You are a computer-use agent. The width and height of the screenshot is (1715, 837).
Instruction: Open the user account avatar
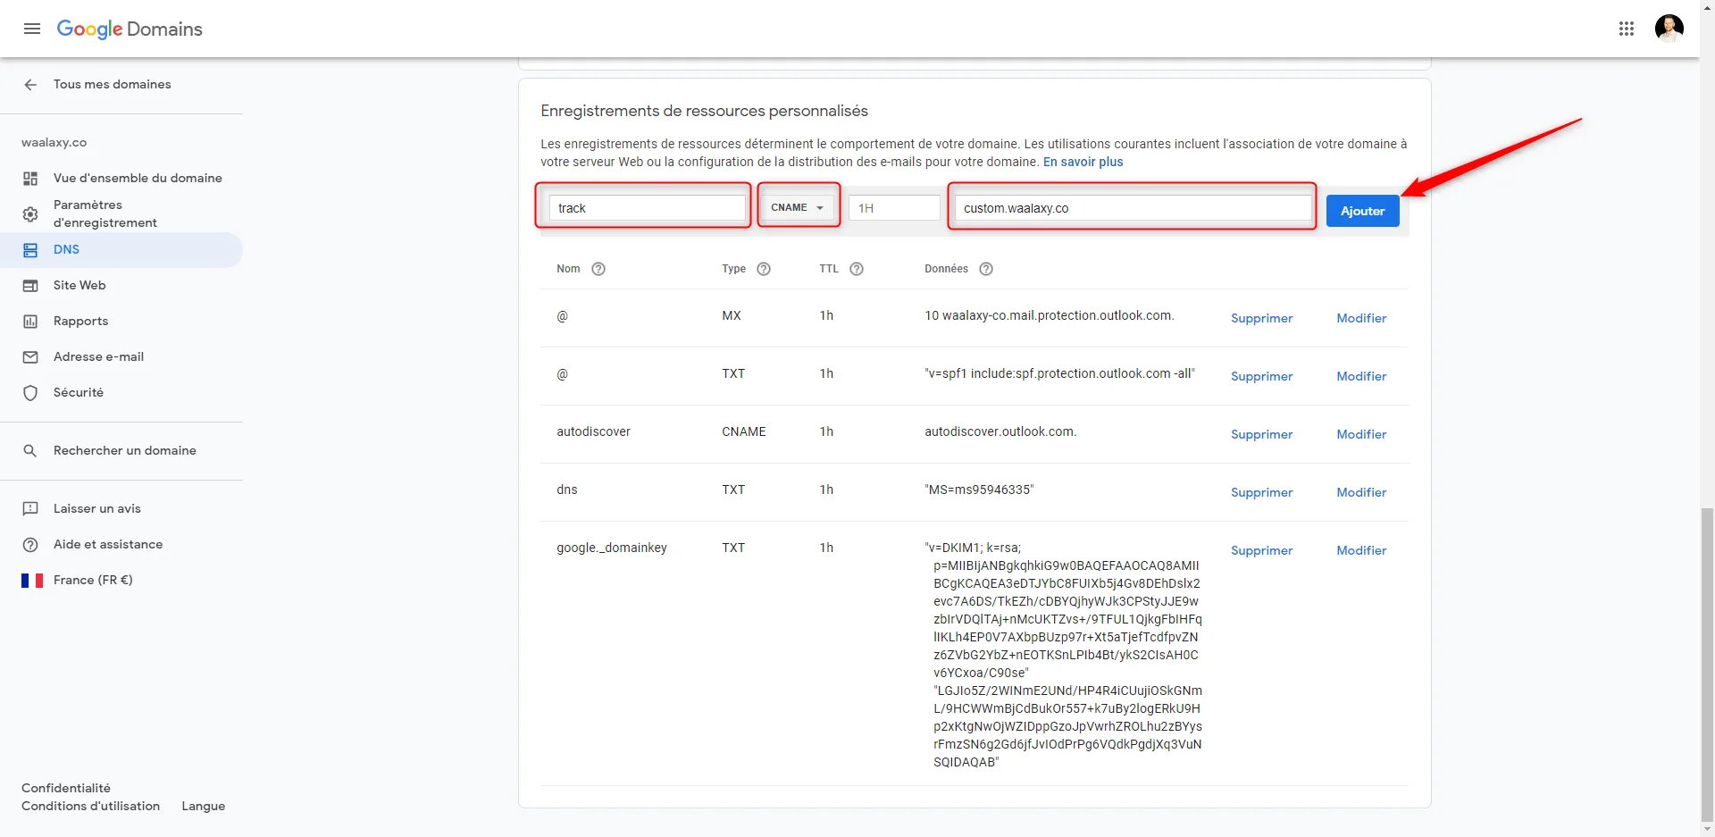tap(1669, 29)
